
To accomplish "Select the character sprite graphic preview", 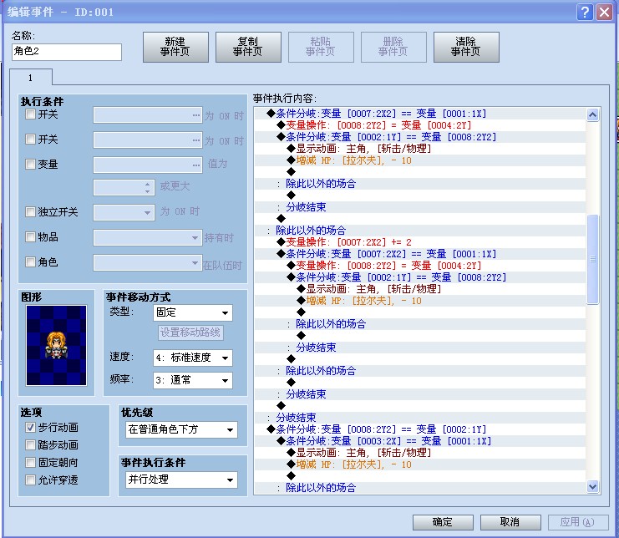I will coord(56,345).
